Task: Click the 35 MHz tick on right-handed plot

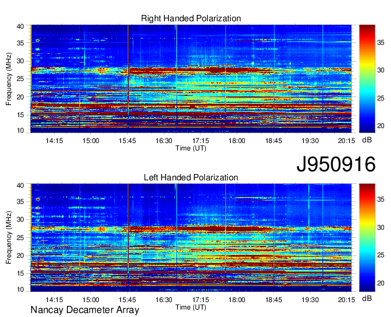Action: pyautogui.click(x=21, y=43)
